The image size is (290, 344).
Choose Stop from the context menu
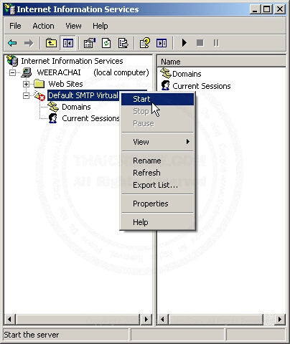pyautogui.click(x=157, y=111)
